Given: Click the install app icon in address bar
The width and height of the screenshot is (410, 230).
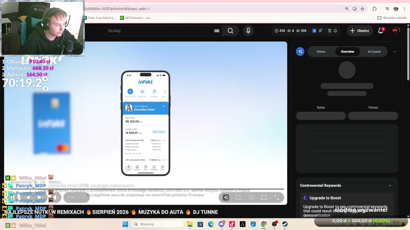Looking at the screenshot, I should coord(355,9).
